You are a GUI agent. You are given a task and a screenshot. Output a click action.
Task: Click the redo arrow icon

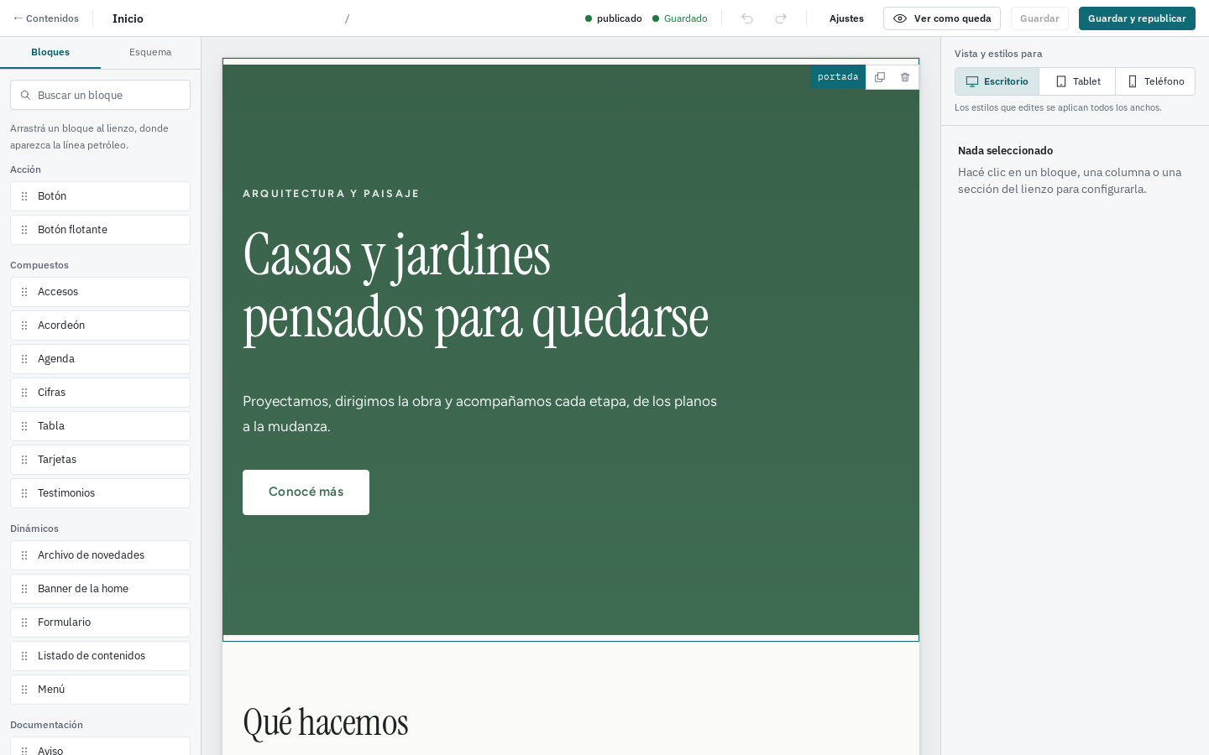pyautogui.click(x=781, y=18)
